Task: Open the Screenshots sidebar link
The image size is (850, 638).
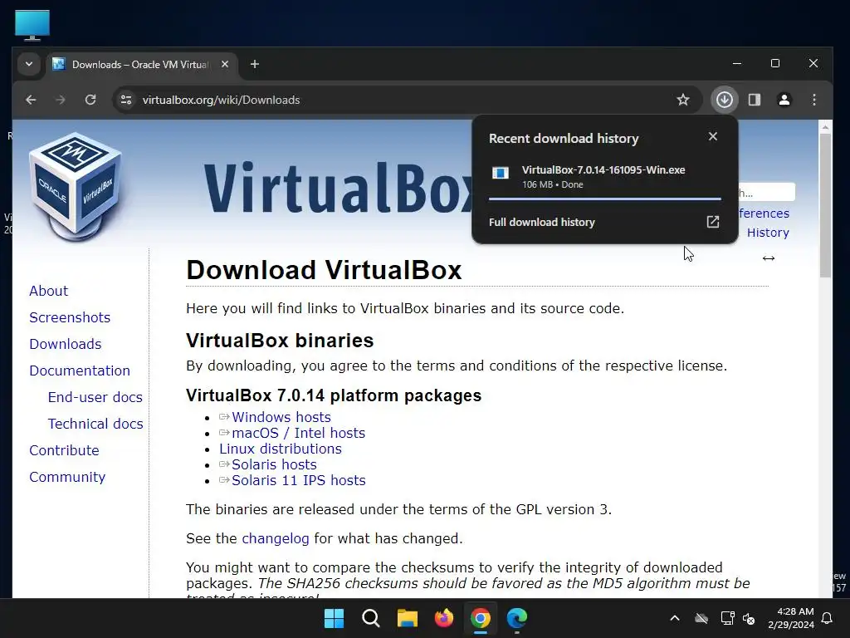Action: pyautogui.click(x=70, y=317)
